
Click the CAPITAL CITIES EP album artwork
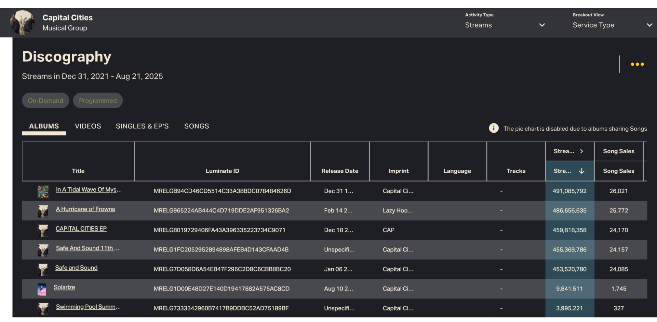(x=43, y=231)
